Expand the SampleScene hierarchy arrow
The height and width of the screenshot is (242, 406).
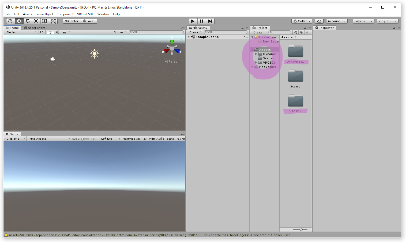point(189,37)
